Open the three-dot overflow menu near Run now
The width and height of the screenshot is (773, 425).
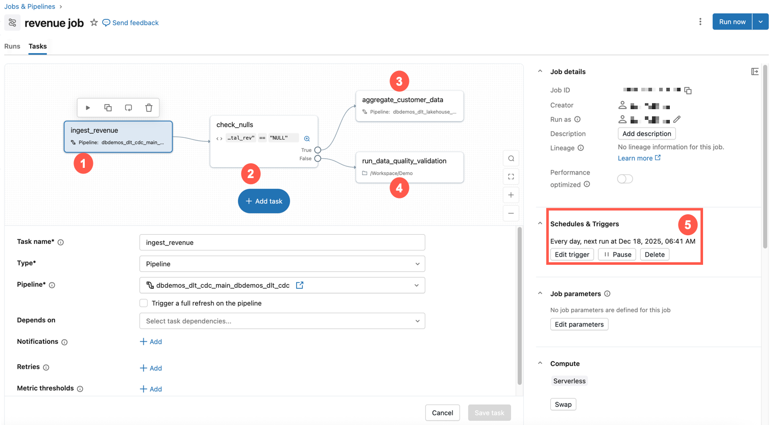coord(700,21)
